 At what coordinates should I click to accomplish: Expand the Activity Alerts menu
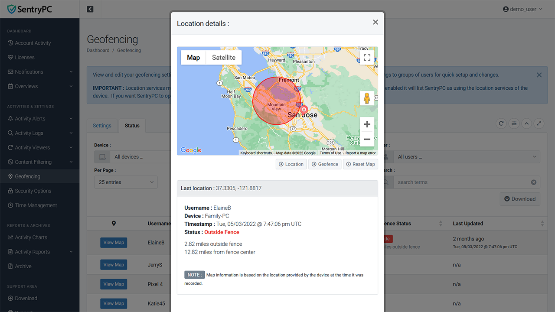(40, 119)
